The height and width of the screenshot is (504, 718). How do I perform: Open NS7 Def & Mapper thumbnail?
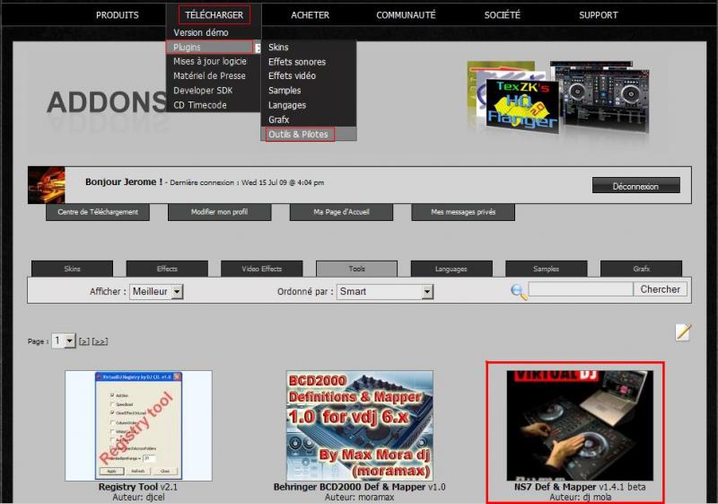(x=580, y=426)
